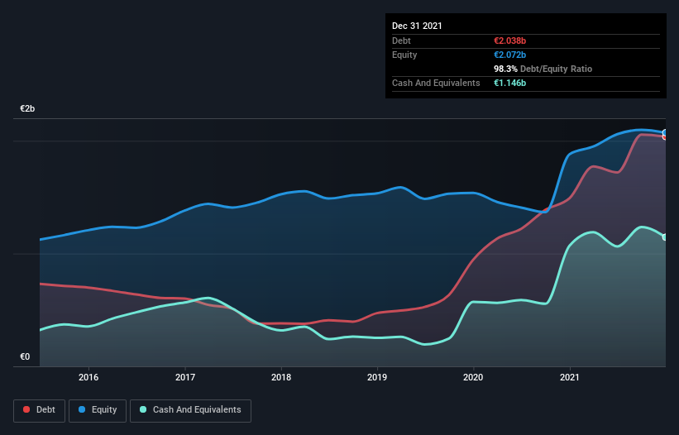Viewport: 679px width, 435px height.
Task: Click the 2018 x-axis label
Action: click(281, 377)
